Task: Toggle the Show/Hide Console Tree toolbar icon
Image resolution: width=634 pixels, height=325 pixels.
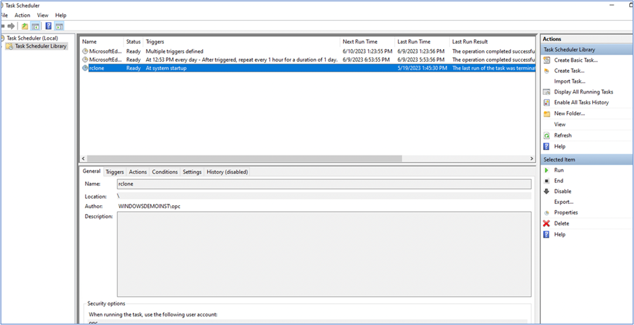Action: (36, 26)
